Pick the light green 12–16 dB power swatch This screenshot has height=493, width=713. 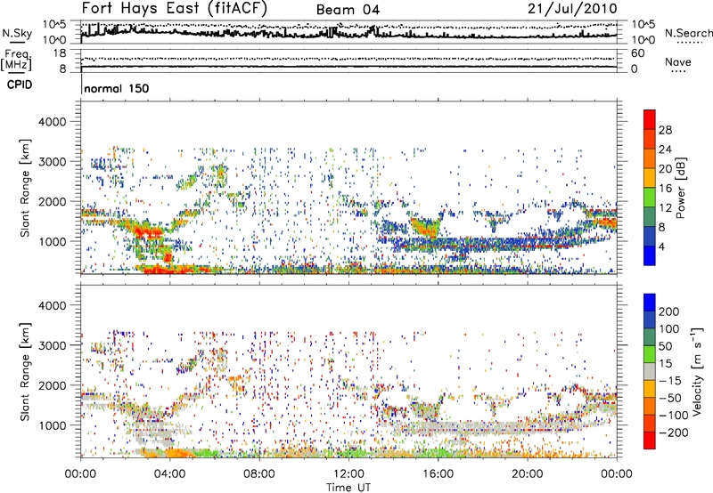click(x=650, y=198)
